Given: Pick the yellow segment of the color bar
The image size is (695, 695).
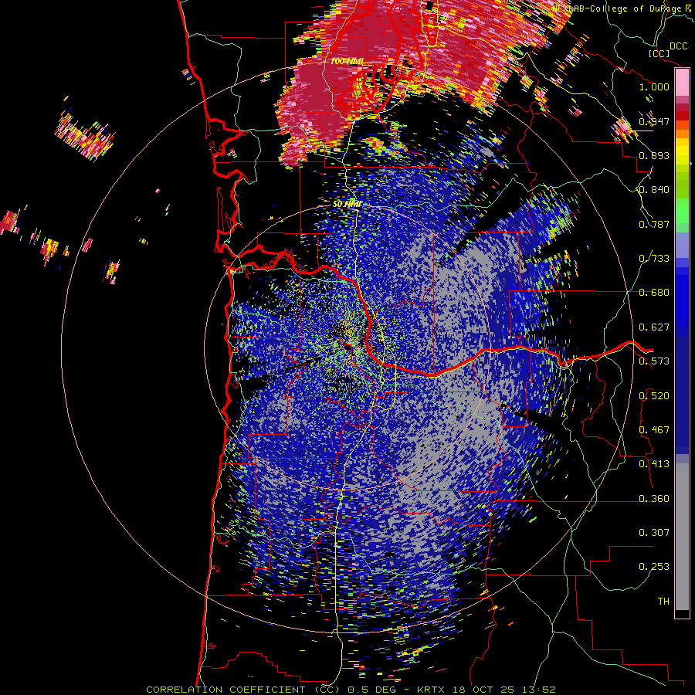Looking at the screenshot, I should tap(682, 151).
